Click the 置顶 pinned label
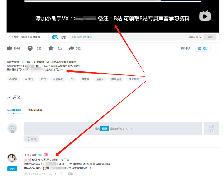The image size is (224, 176). coord(27,160)
